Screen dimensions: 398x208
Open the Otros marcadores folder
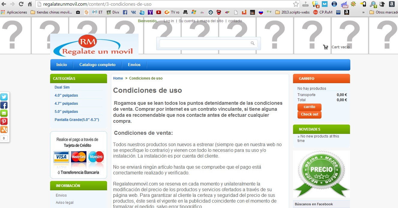click(384, 12)
